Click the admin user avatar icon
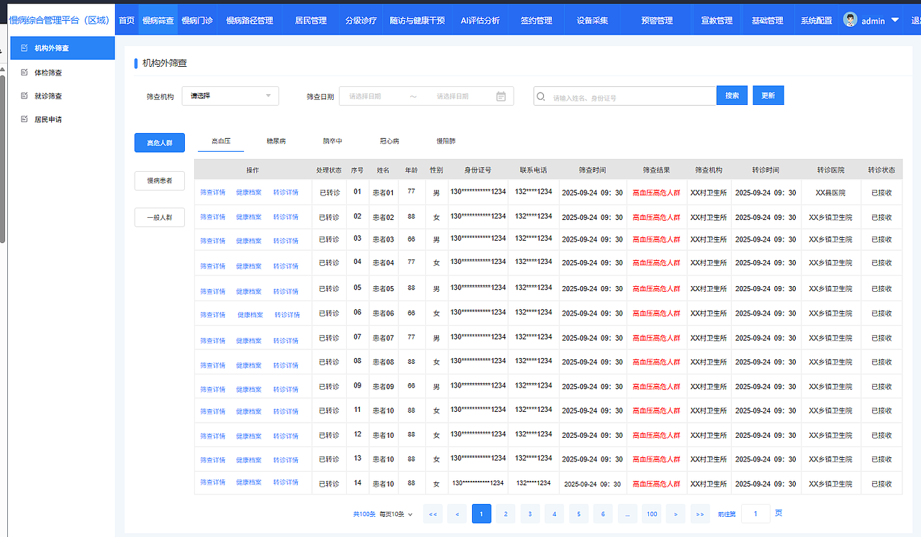 pyautogui.click(x=850, y=20)
